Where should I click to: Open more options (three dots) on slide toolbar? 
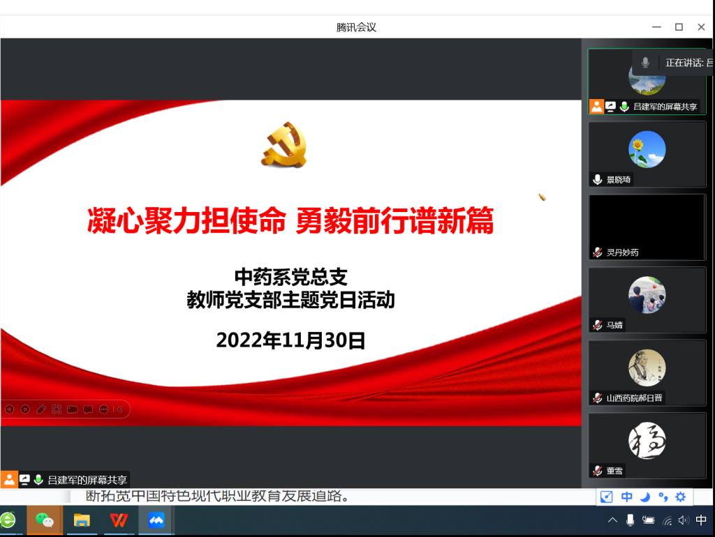[x=104, y=409]
